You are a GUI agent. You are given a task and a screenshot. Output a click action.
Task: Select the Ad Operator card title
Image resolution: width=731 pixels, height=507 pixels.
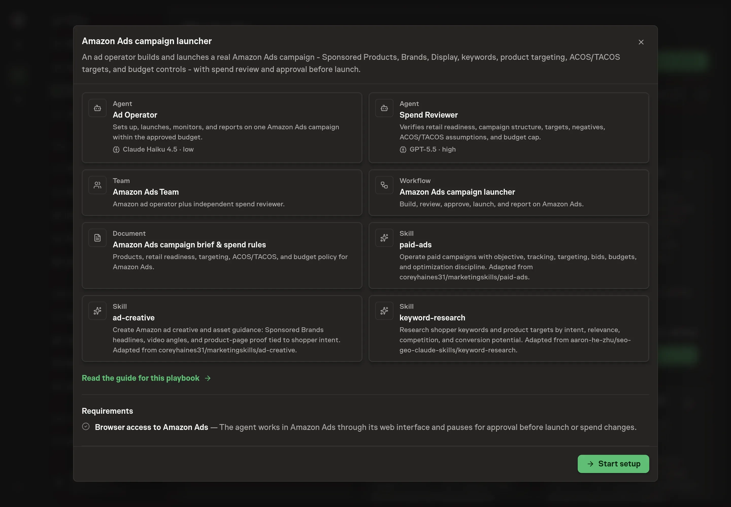point(135,115)
